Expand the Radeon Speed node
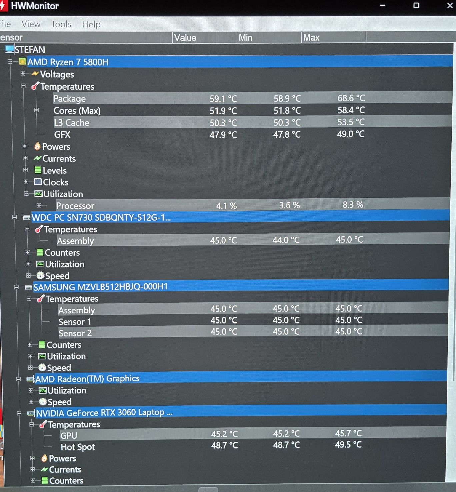 click(x=31, y=402)
